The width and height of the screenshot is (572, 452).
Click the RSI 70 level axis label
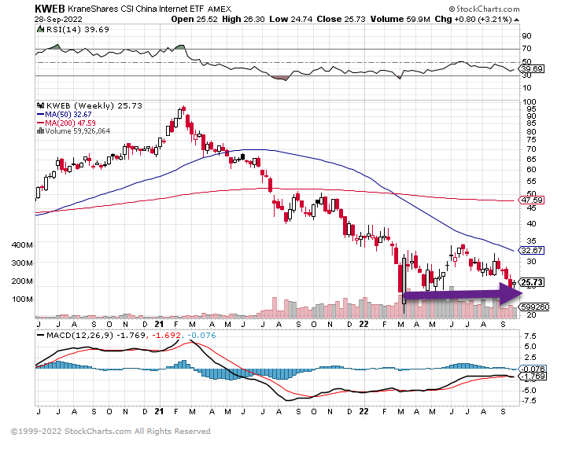[x=527, y=49]
